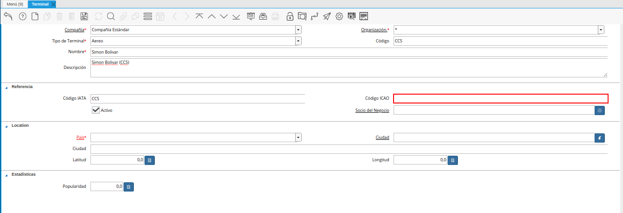623x213 pixels.
Task: Toggle grid view with the stacked rows icon
Action: click(148, 16)
